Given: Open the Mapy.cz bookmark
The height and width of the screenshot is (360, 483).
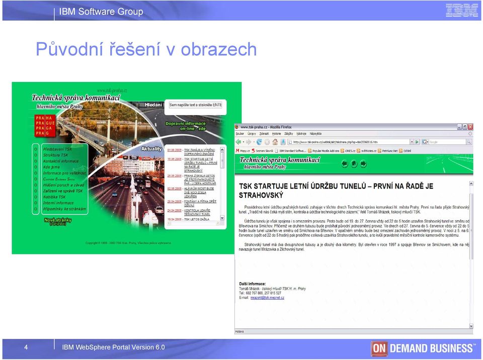Looking at the screenshot, I should [x=243, y=151].
